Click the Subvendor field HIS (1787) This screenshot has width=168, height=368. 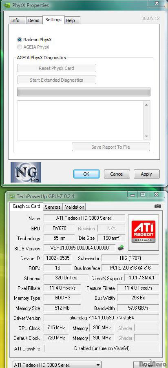coord(130,258)
